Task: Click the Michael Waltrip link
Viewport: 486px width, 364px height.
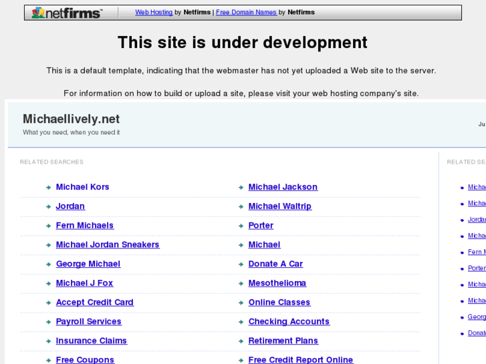Action: (280, 206)
